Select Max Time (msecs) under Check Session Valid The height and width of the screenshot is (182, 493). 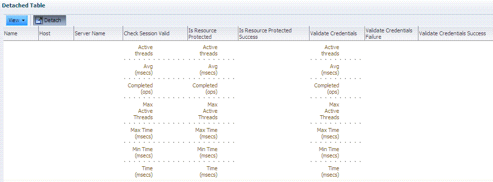pyautogui.click(x=142, y=133)
